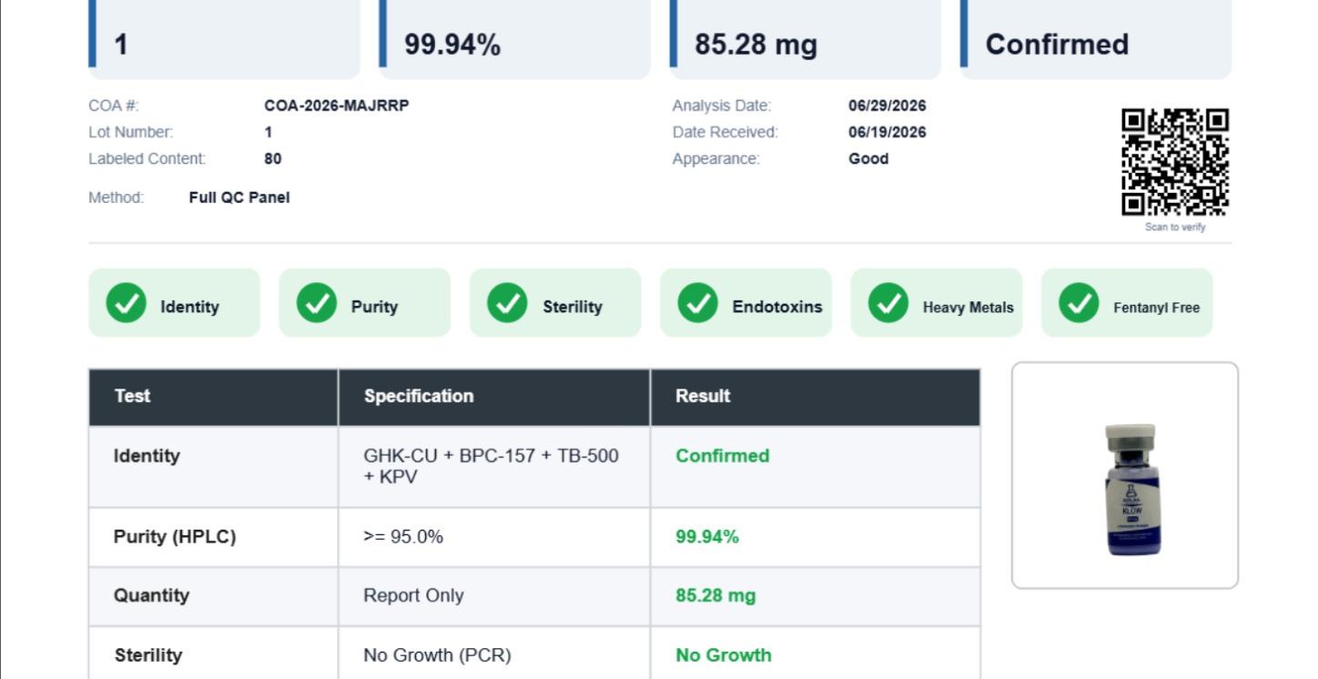This screenshot has width=1318, height=679.
Task: Click the Identity green checkmark icon
Action: pyautogui.click(x=126, y=303)
